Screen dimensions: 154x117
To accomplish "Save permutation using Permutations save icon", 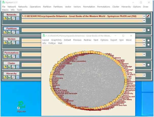I will coord(9,56).
